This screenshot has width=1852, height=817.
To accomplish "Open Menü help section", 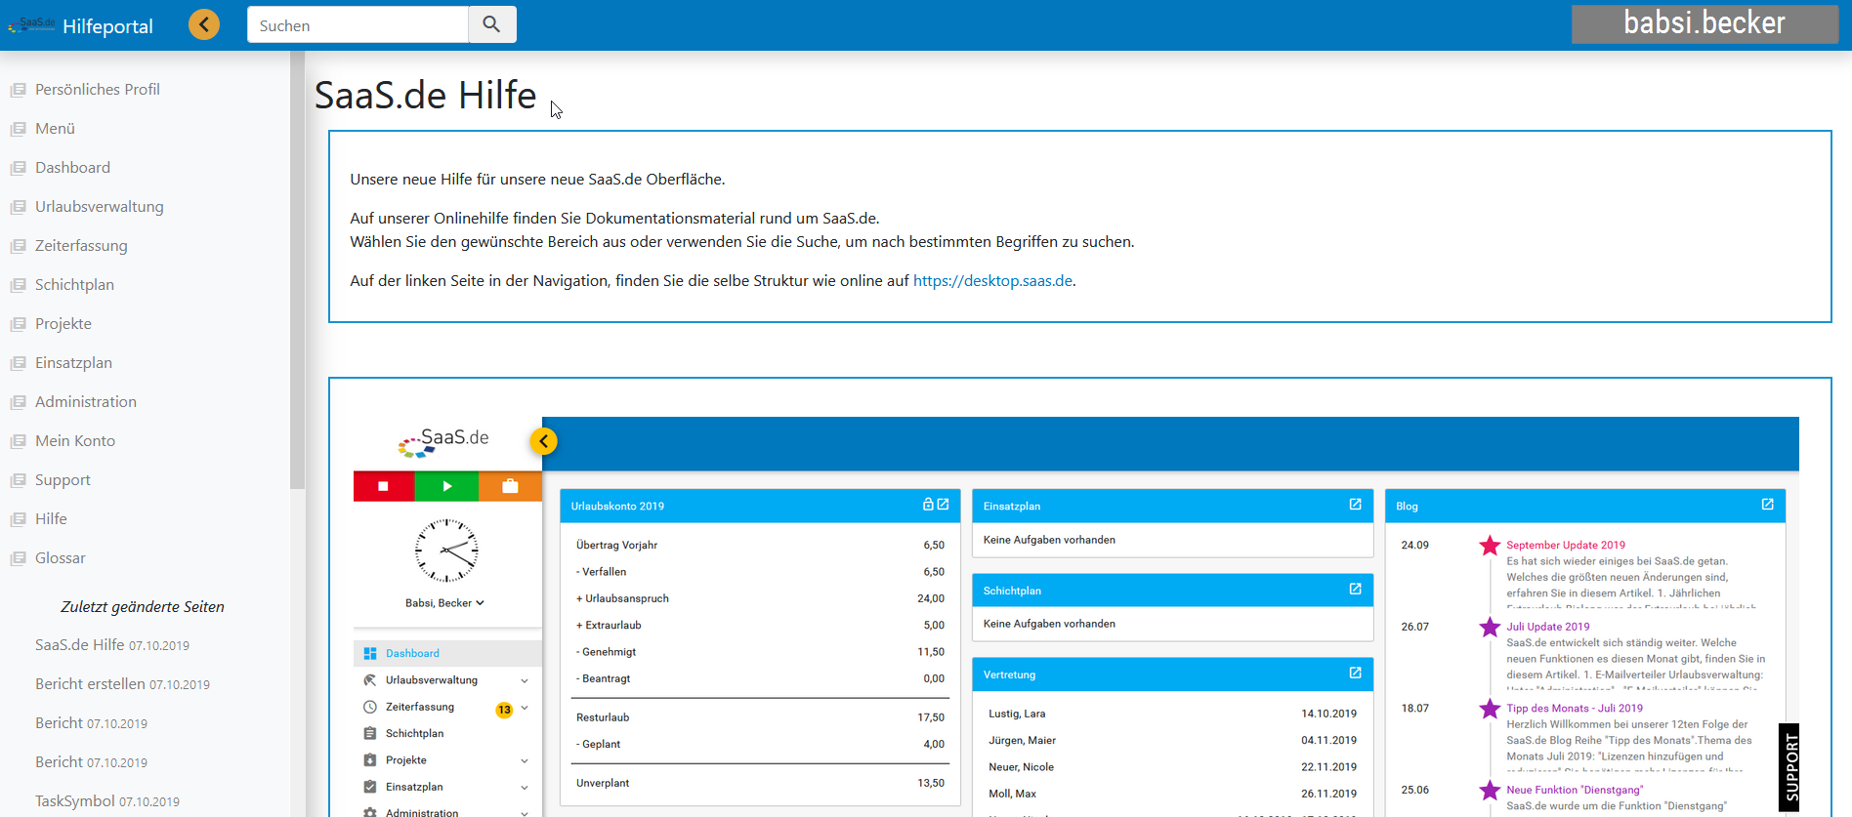I will [55, 128].
